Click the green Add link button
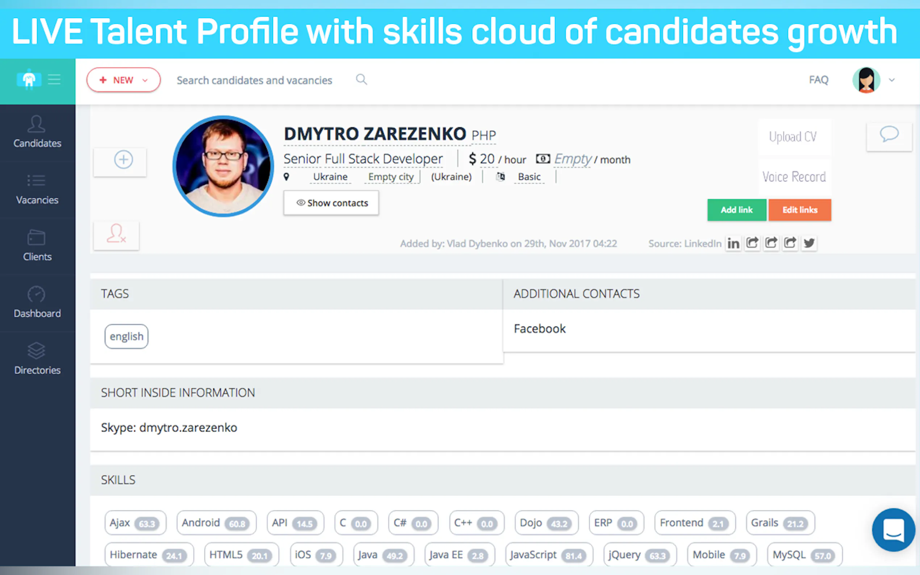The image size is (920, 575). click(x=736, y=210)
